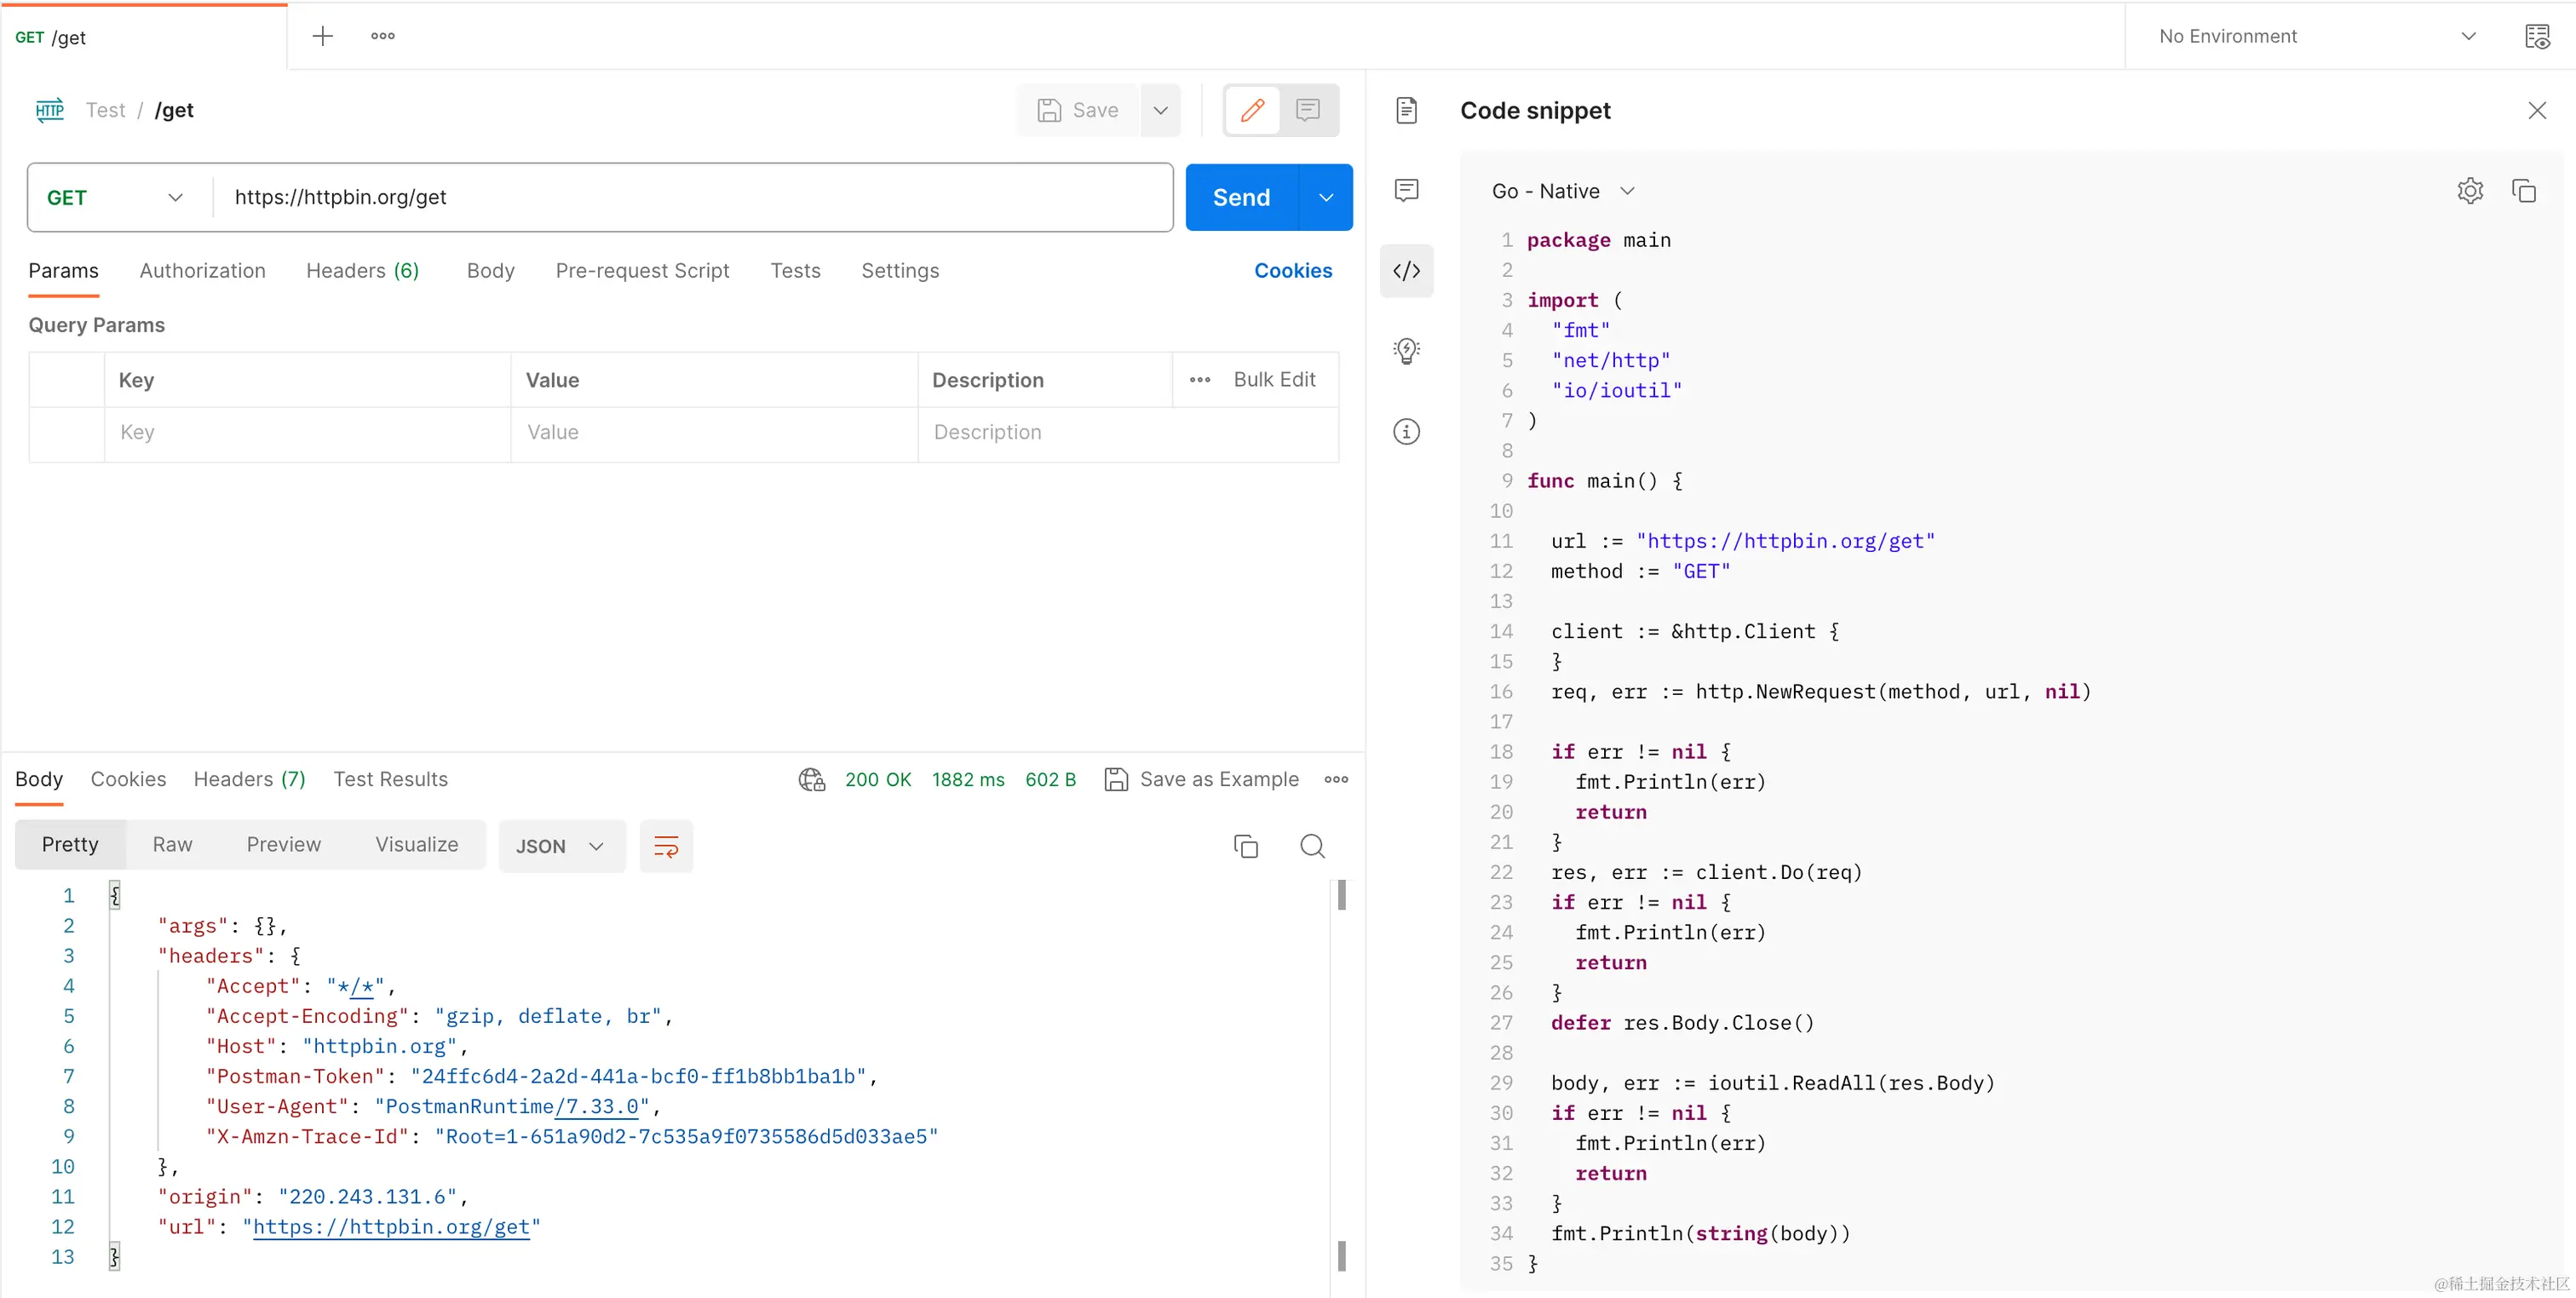Toggle line wrap in response viewer

click(x=666, y=846)
